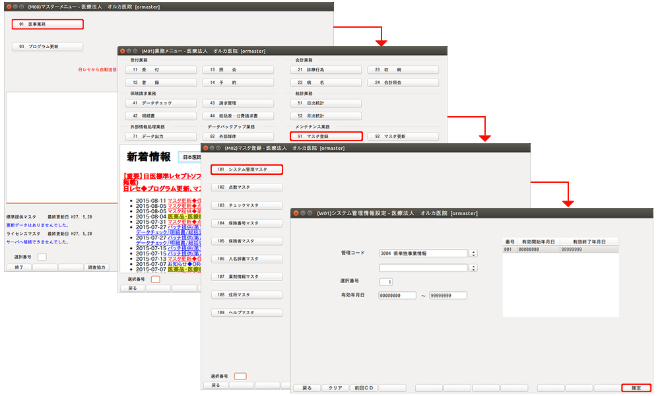Screen dimensions: 660x396
Task: Select 101 システム管理マスタ
Action: [x=247, y=170]
